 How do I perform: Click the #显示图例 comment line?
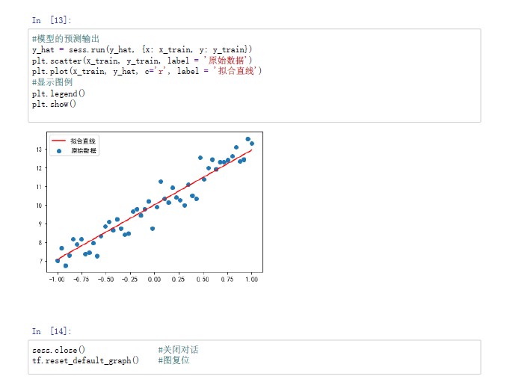(x=52, y=82)
